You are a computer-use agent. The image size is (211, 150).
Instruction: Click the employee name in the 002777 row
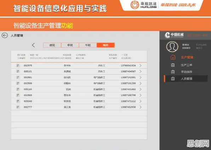67,107
